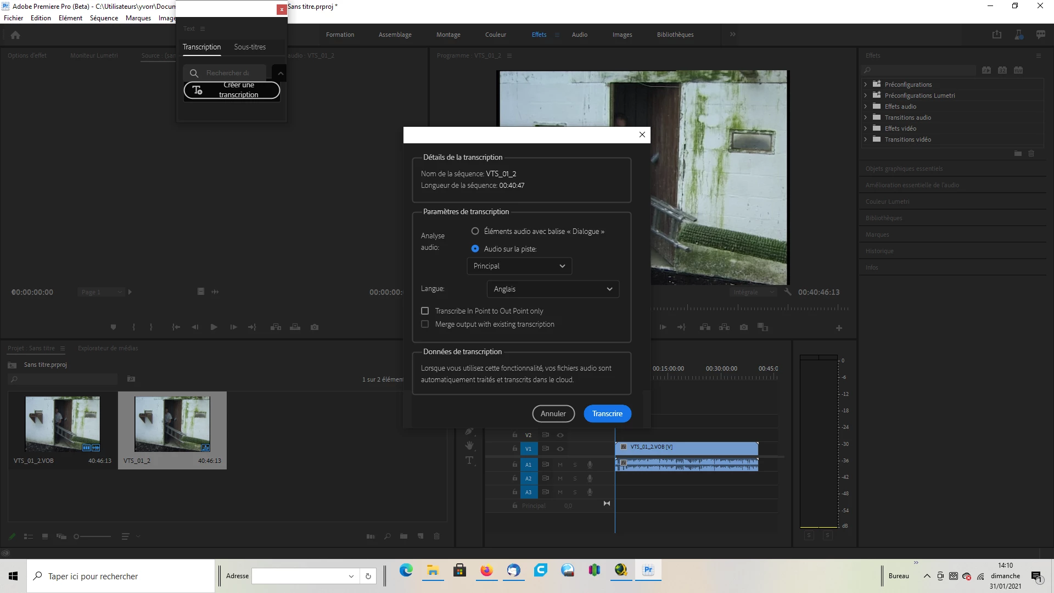Select the Hand tool in timeline toolbar

coord(469,445)
